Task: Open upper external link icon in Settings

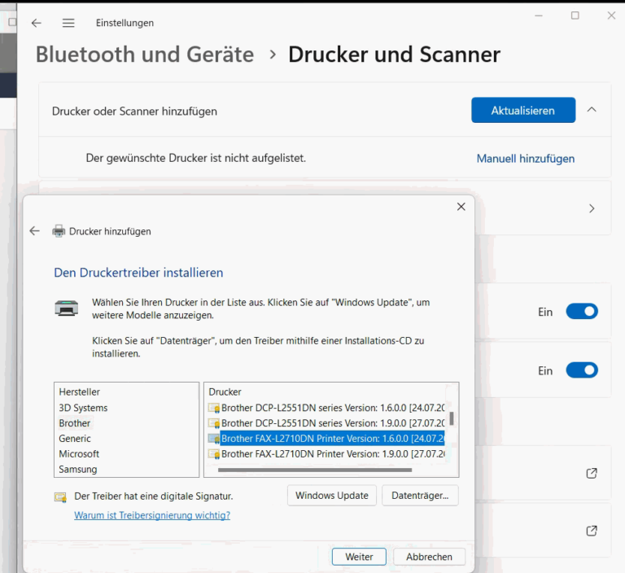Action: tap(592, 474)
